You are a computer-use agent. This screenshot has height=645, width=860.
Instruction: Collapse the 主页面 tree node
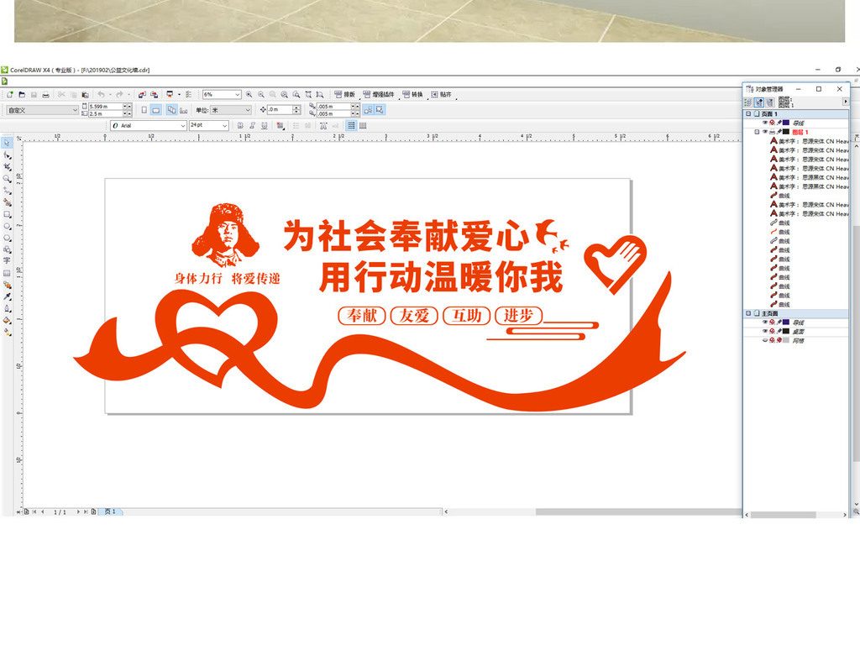(747, 313)
